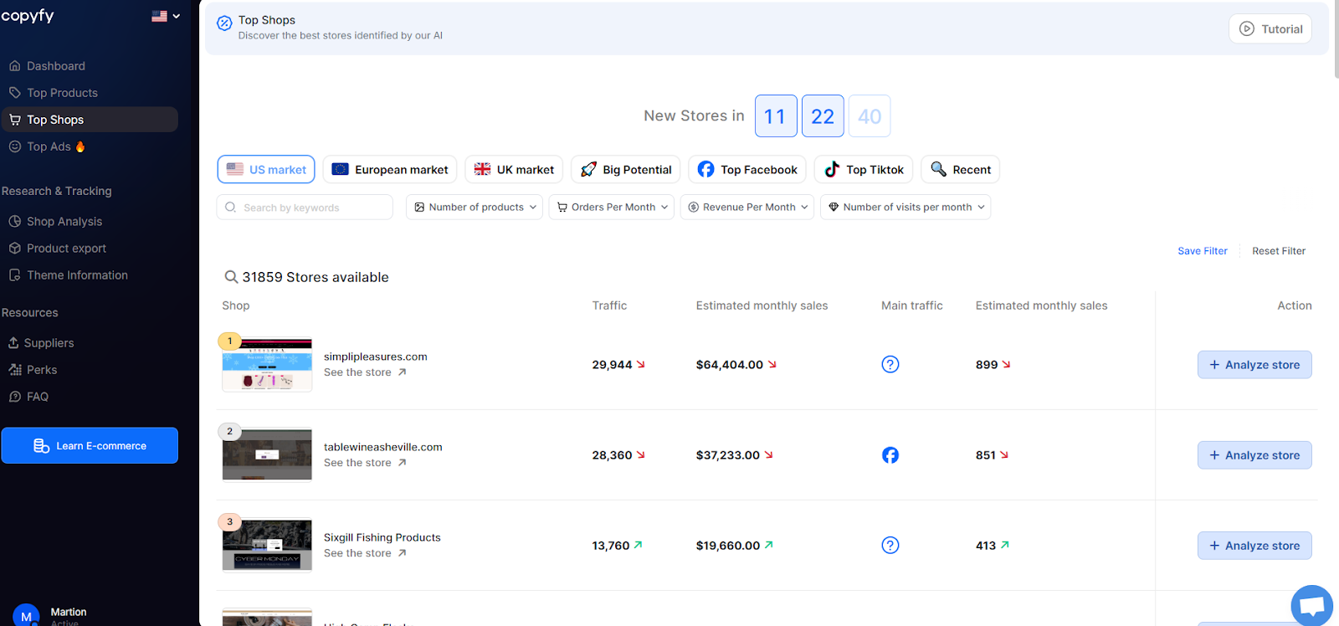Image resolution: width=1339 pixels, height=626 pixels.
Task: Click the Learn E-commerce button
Action: pyautogui.click(x=90, y=445)
